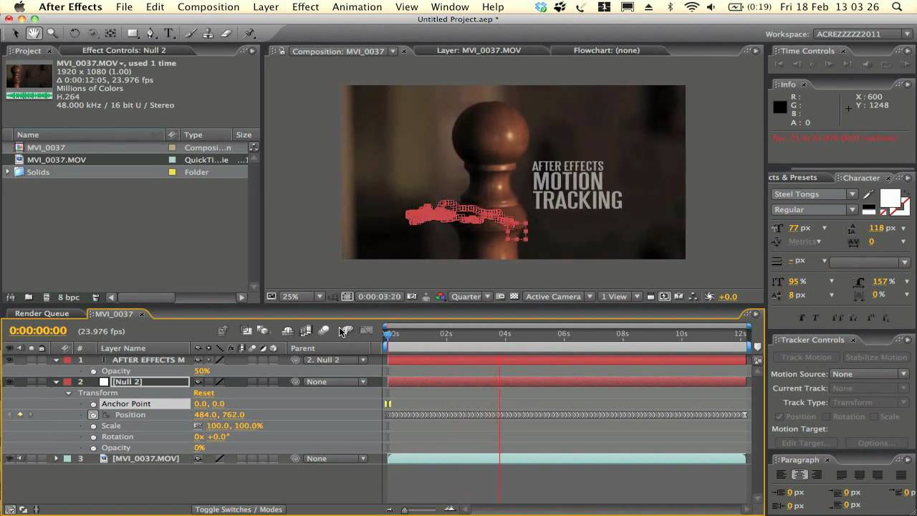
Task: Open the Animation menu
Action: [x=357, y=7]
